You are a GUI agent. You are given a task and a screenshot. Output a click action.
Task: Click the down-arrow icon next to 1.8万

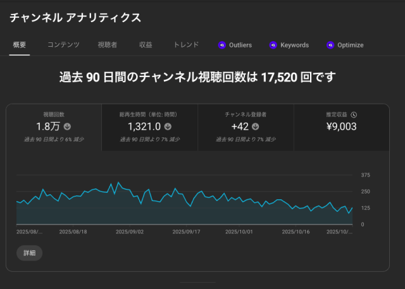67,126
